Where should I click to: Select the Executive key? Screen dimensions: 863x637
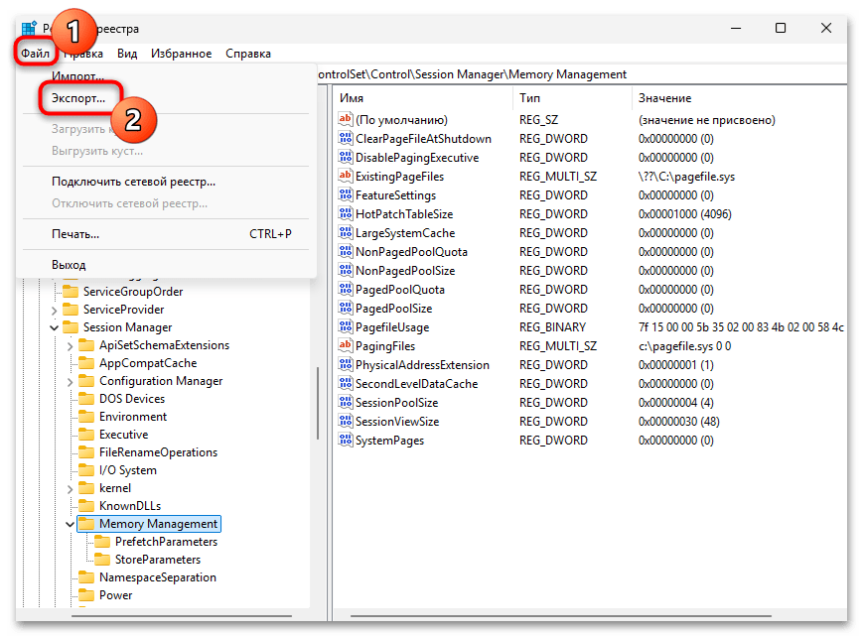click(x=124, y=434)
